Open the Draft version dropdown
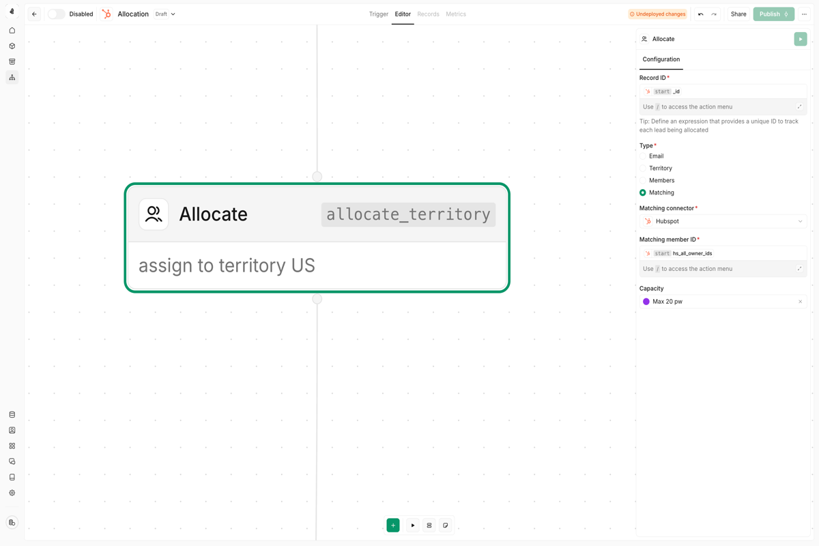 pos(164,14)
